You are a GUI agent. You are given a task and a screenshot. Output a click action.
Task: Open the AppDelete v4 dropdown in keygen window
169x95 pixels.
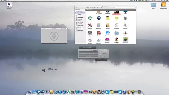point(95,50)
